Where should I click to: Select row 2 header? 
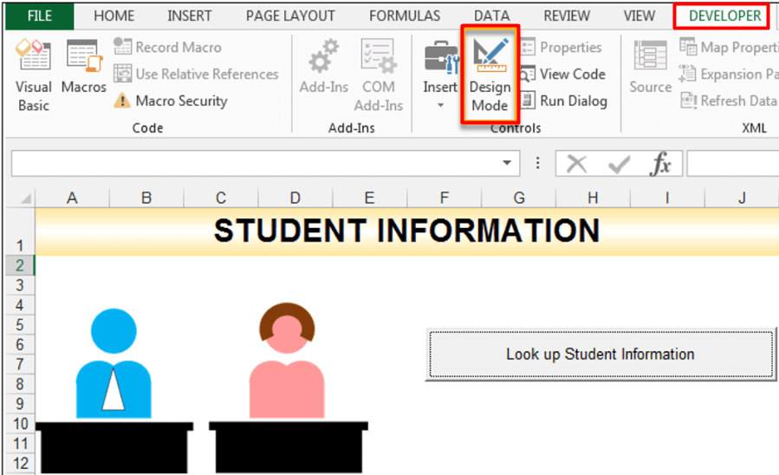(x=20, y=265)
